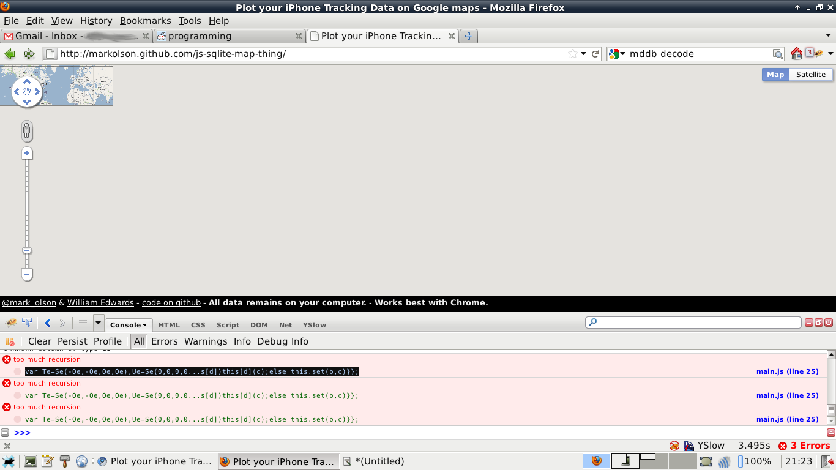
Task: Click console scrollbar up arrow
Action: (x=831, y=354)
